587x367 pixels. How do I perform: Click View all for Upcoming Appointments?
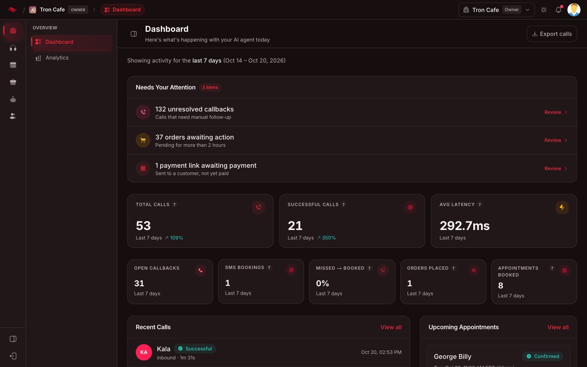(x=558, y=327)
